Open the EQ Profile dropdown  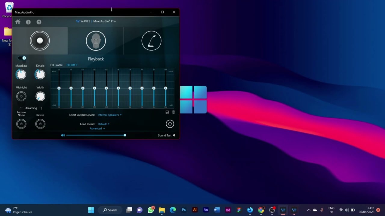pyautogui.click(x=72, y=65)
